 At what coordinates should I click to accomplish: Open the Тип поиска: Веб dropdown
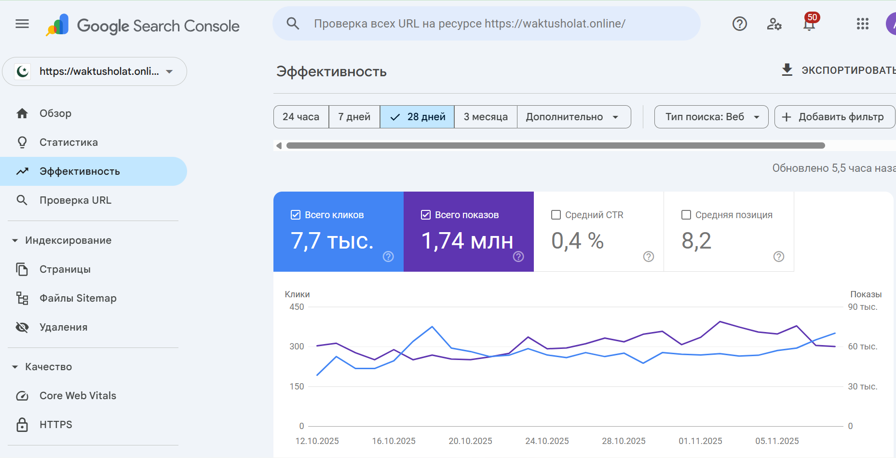711,117
